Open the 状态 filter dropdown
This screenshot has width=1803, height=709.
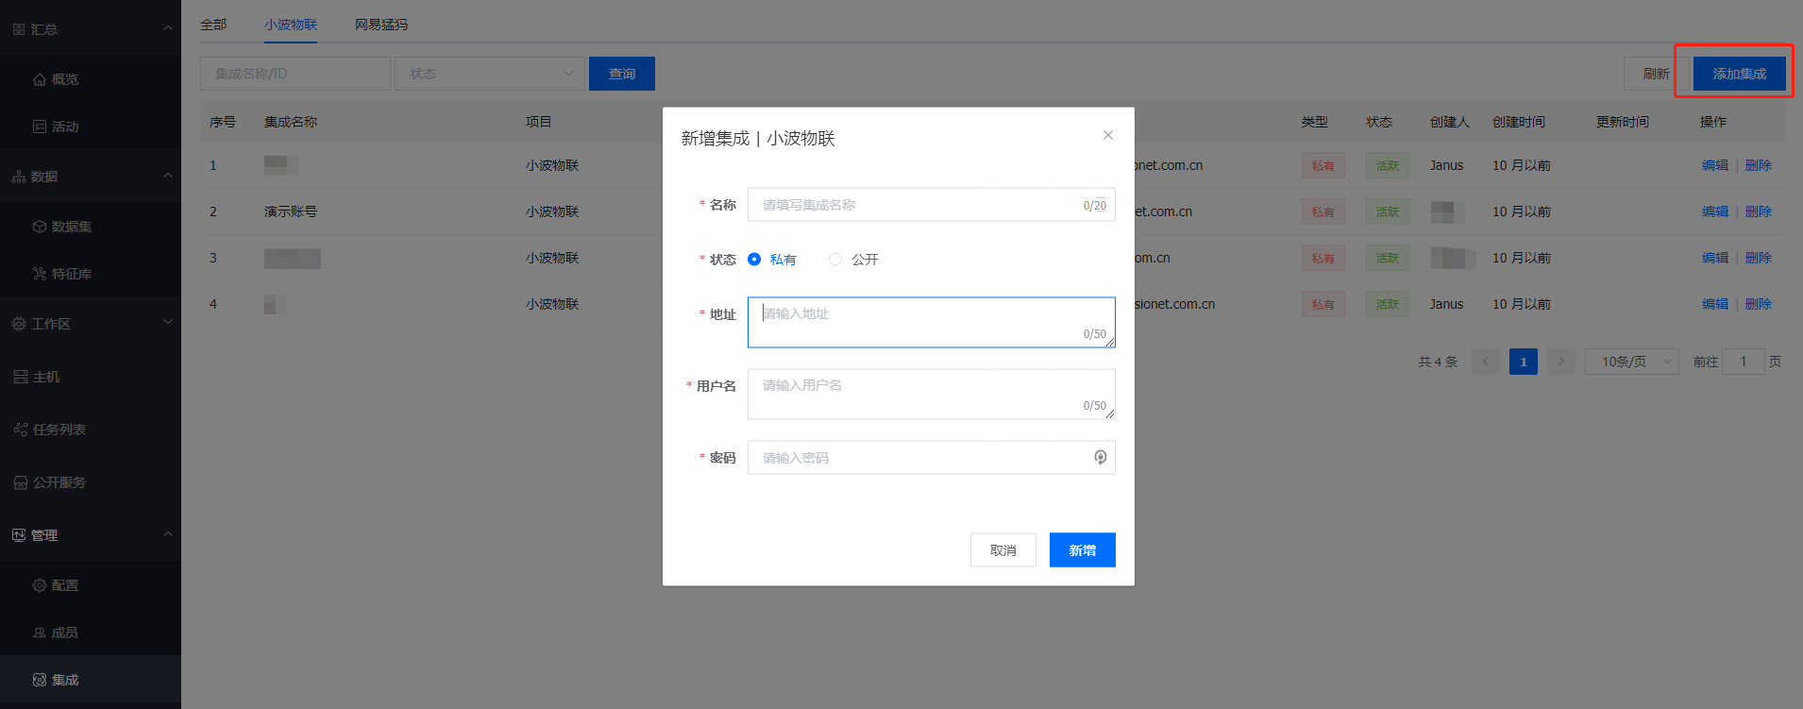point(489,74)
